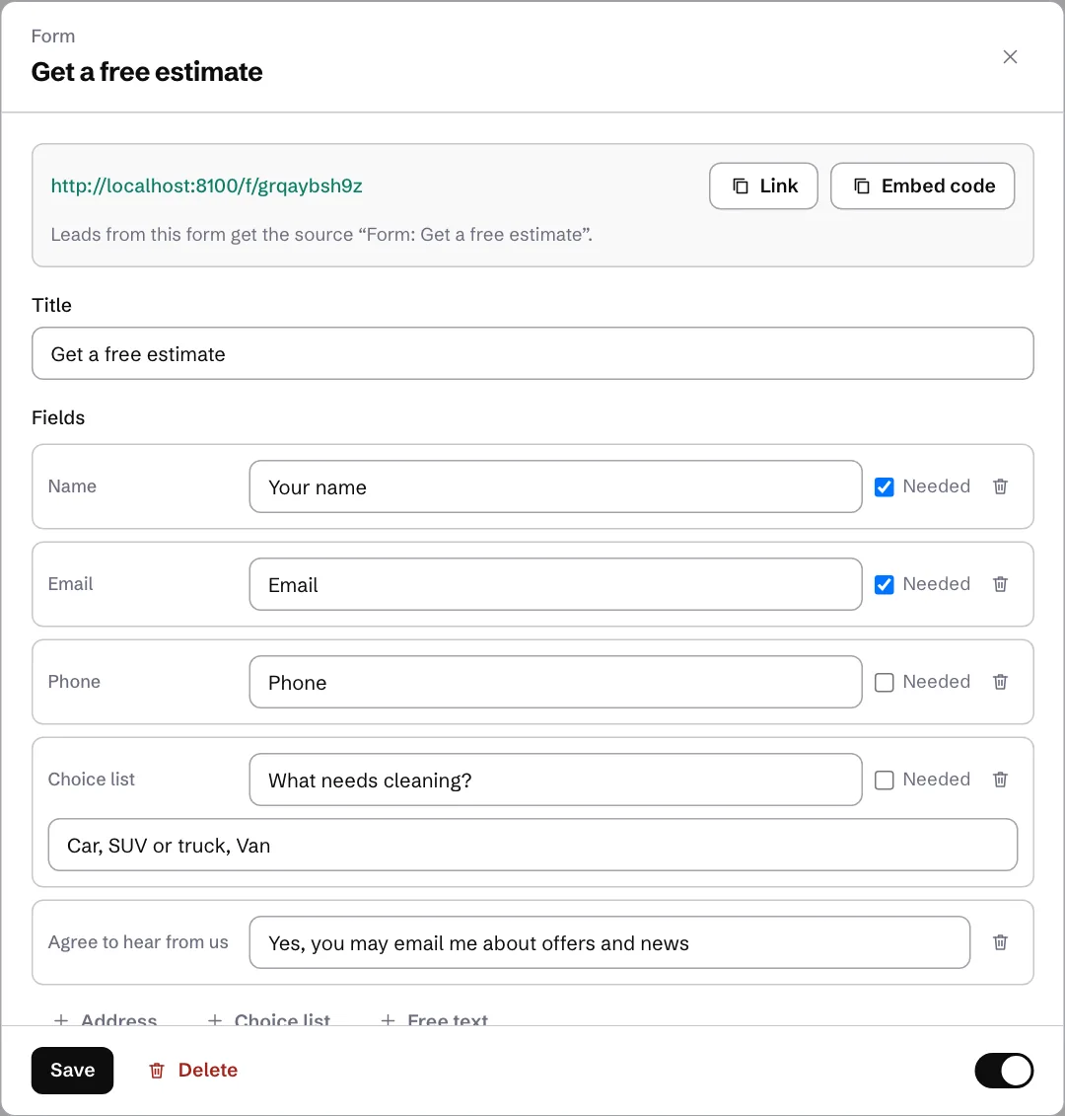Open the localhost form URL link

206,186
